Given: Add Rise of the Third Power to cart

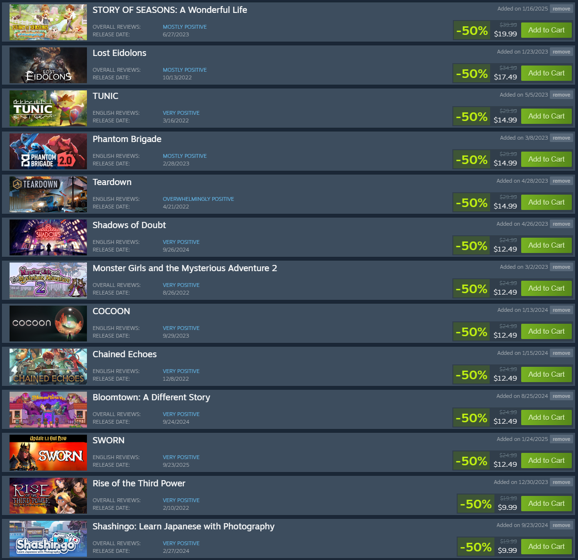Looking at the screenshot, I should 546,504.
